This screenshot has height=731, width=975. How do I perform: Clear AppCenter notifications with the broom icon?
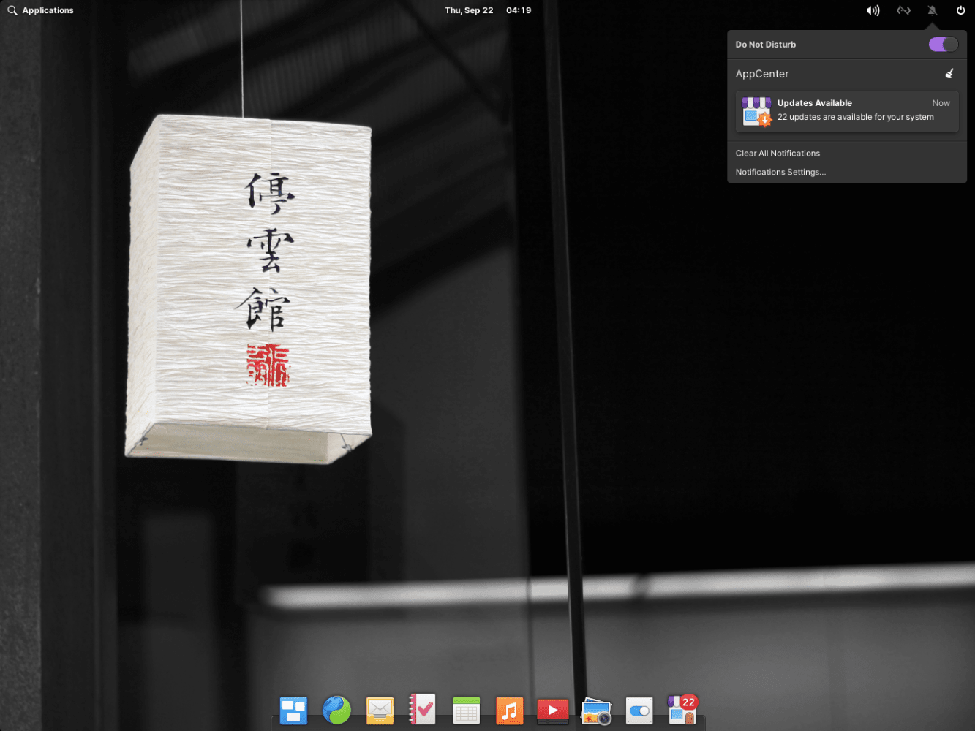pos(949,73)
